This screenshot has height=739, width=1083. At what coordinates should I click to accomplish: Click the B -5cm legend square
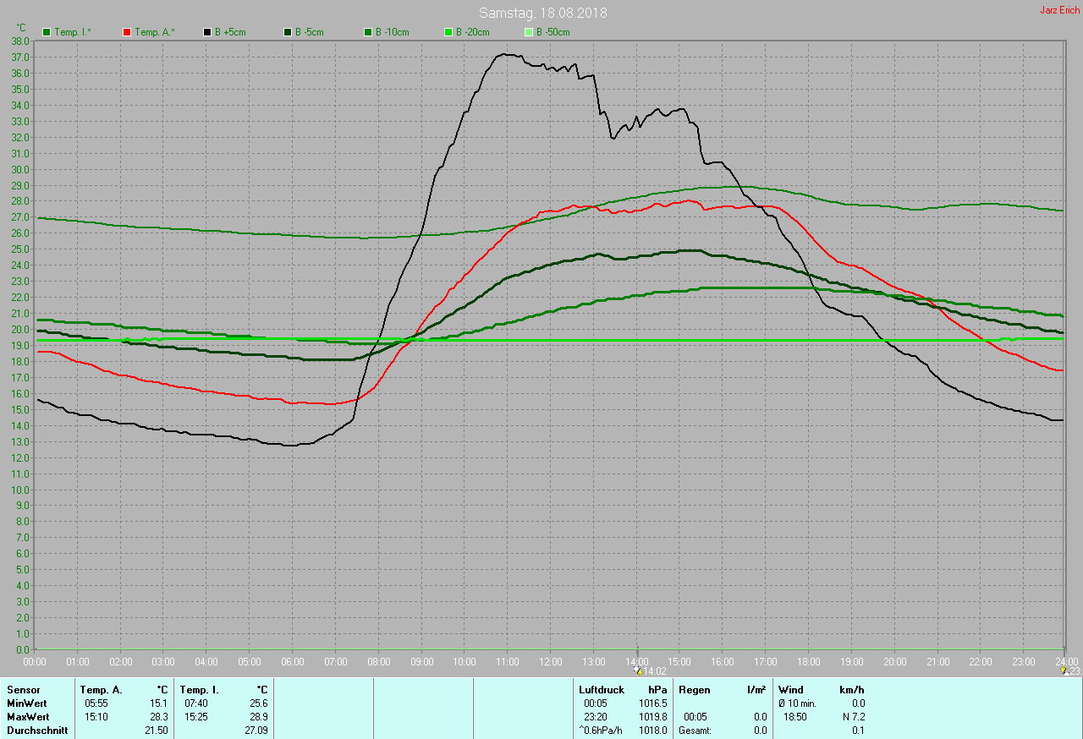(288, 32)
